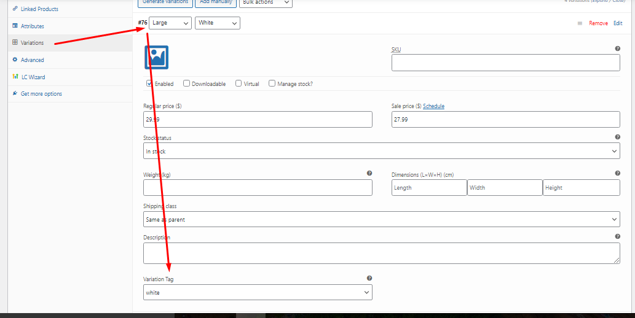Switch to the Attributes tab
635x318 pixels.
tap(32, 26)
